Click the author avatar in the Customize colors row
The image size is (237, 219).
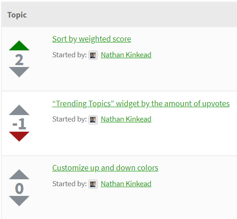tap(93, 184)
